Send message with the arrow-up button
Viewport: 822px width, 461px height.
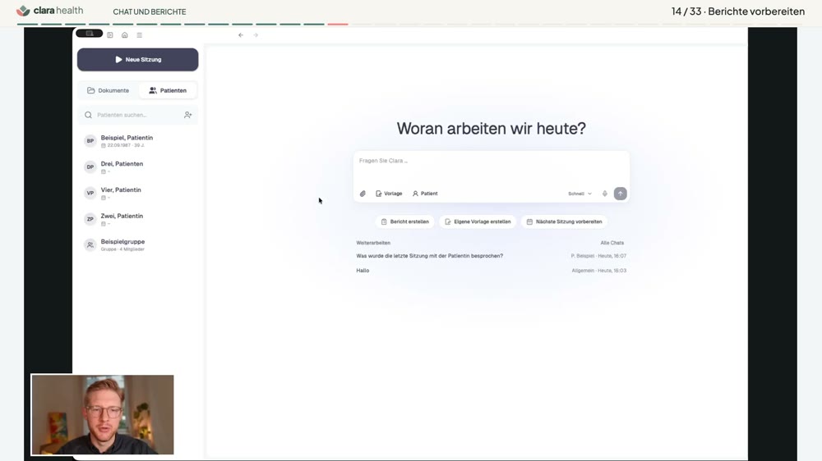click(x=620, y=194)
